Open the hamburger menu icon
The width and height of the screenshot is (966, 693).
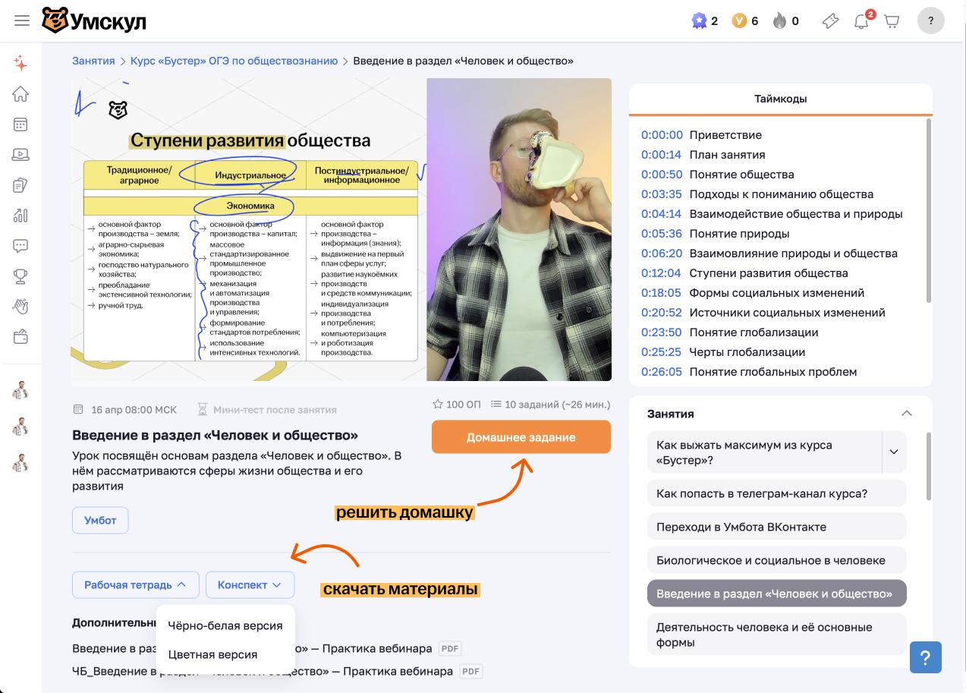pos(22,20)
